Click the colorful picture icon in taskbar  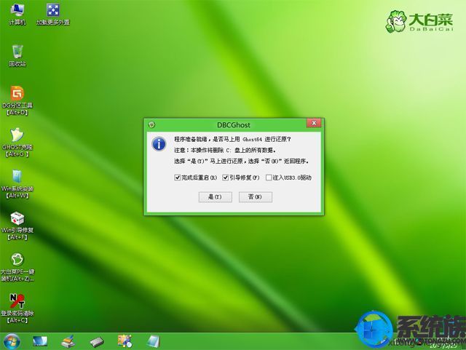pos(125,341)
